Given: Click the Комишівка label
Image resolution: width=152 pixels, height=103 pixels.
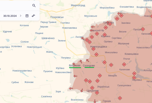Looking at the screenshot, I should click(131, 54).
